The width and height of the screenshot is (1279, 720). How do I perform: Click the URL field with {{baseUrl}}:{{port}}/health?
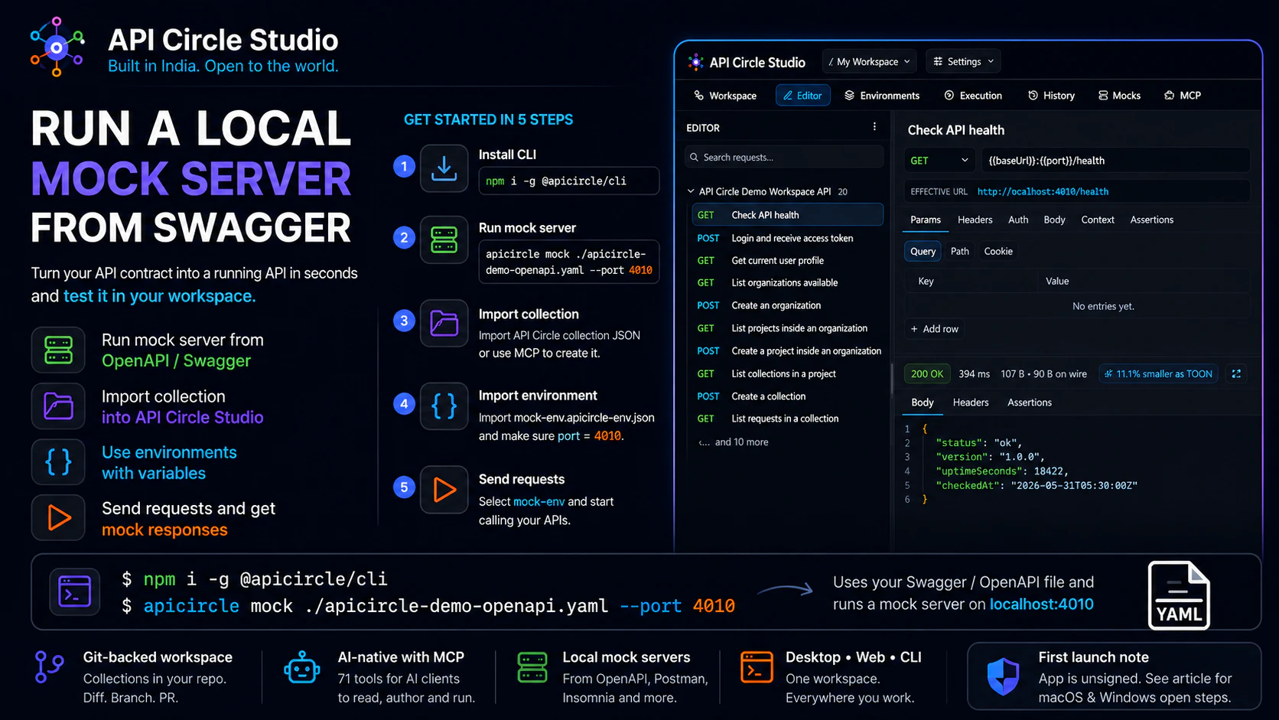tap(1116, 161)
